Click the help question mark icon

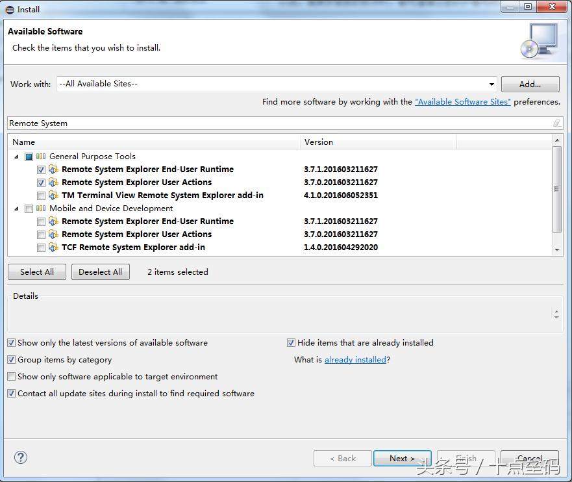[x=21, y=458]
